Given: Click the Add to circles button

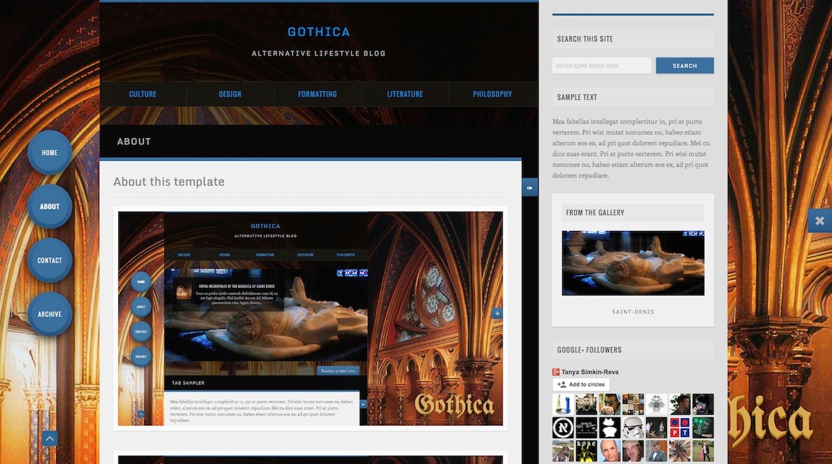Looking at the screenshot, I should 581,384.
